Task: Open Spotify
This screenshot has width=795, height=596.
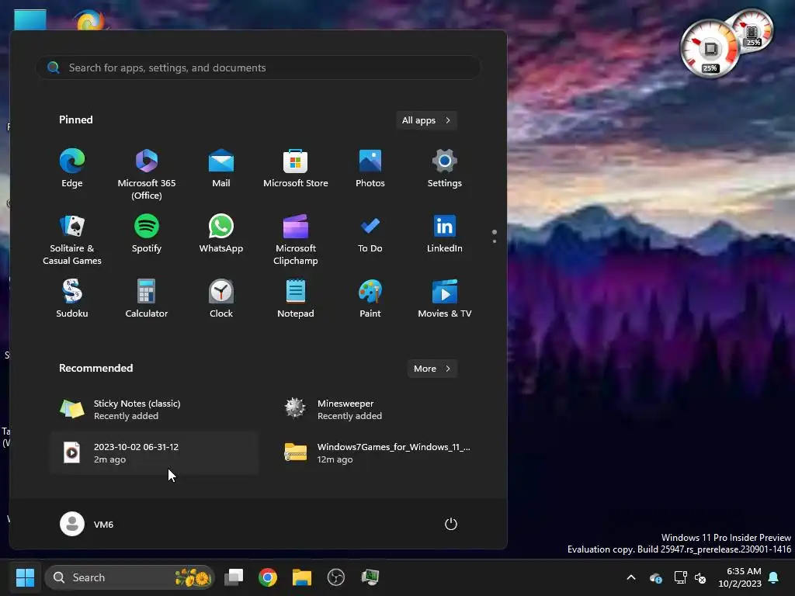Action: (x=147, y=234)
